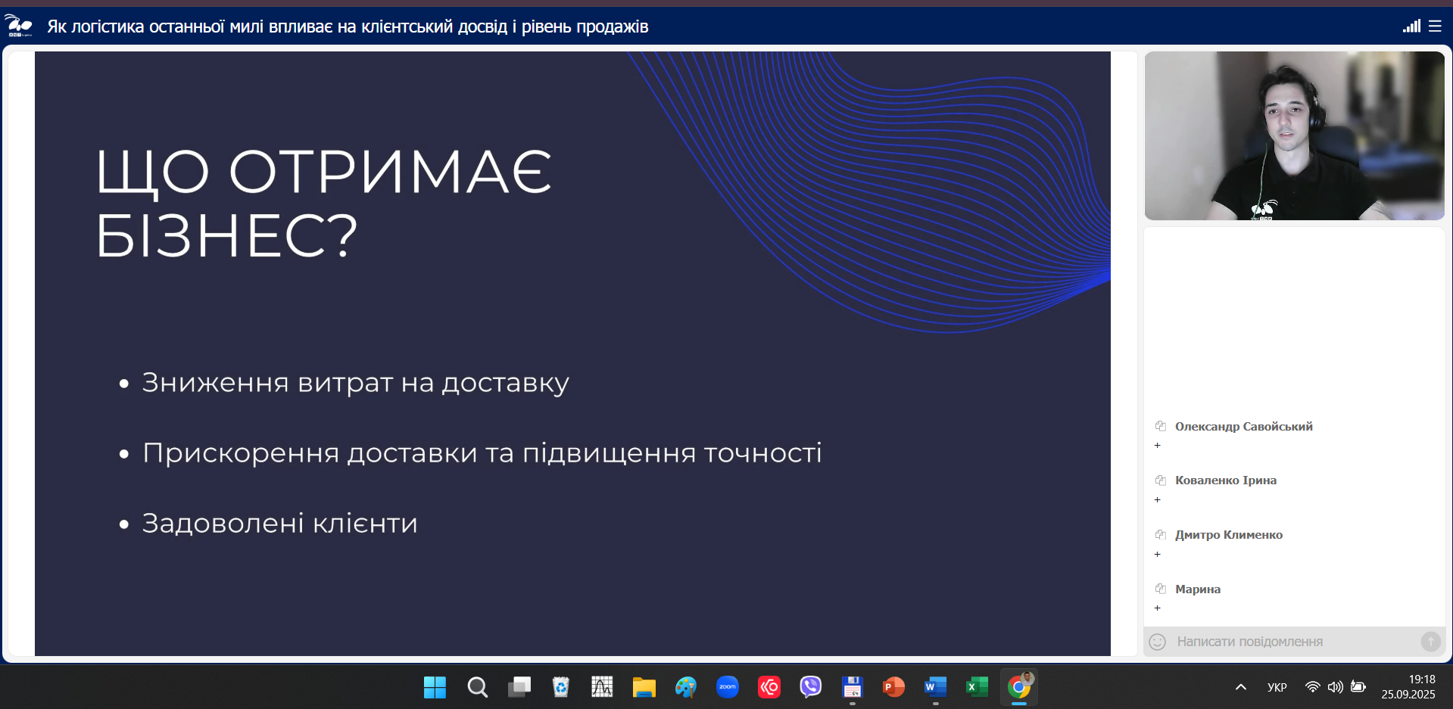Image resolution: width=1453 pixels, height=709 pixels.
Task: Click the presenter's webcam video
Action: coord(1294,136)
